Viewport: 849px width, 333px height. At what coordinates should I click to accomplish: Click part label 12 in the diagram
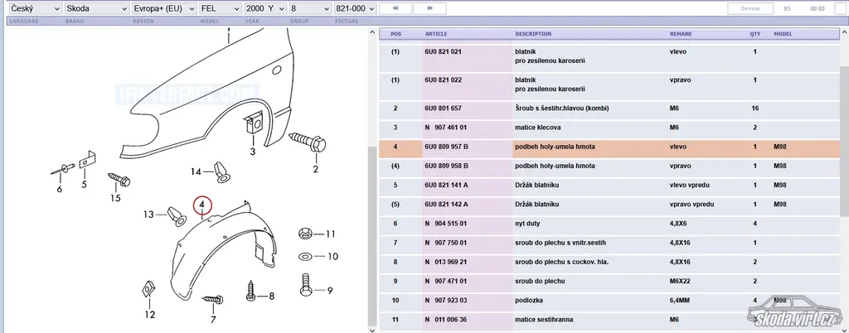point(150,315)
